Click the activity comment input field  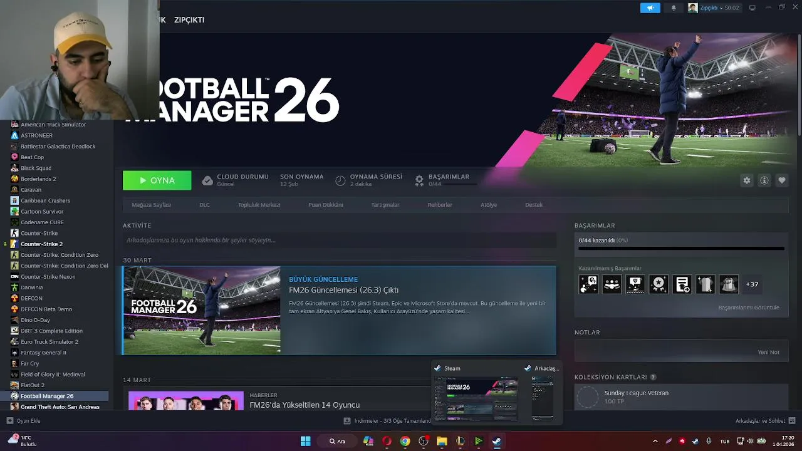(x=339, y=240)
